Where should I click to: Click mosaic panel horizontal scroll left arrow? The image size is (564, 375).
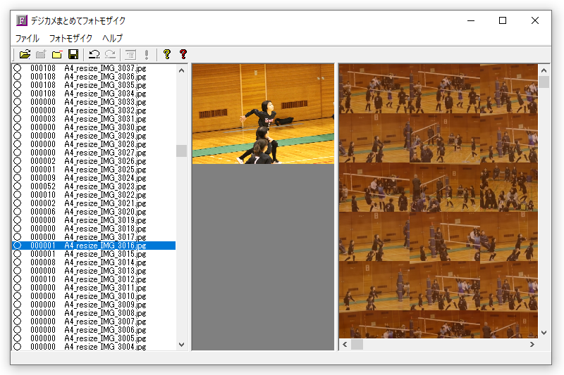click(345, 345)
